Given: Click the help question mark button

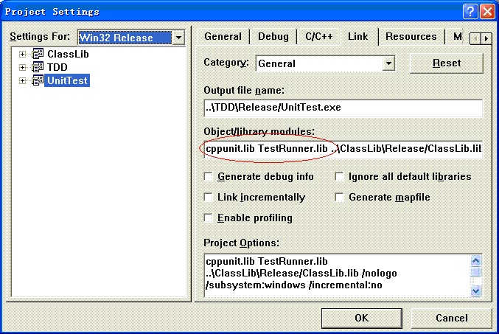Looking at the screenshot, I should click(x=470, y=11).
